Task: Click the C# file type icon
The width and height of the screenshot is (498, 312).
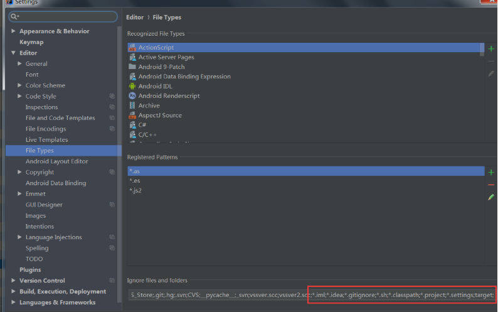Action: click(132, 125)
